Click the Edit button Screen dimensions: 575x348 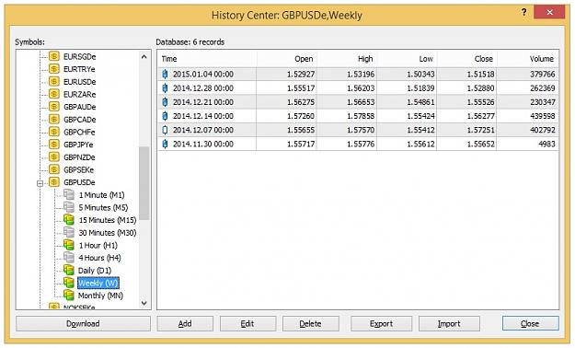pyautogui.click(x=247, y=323)
